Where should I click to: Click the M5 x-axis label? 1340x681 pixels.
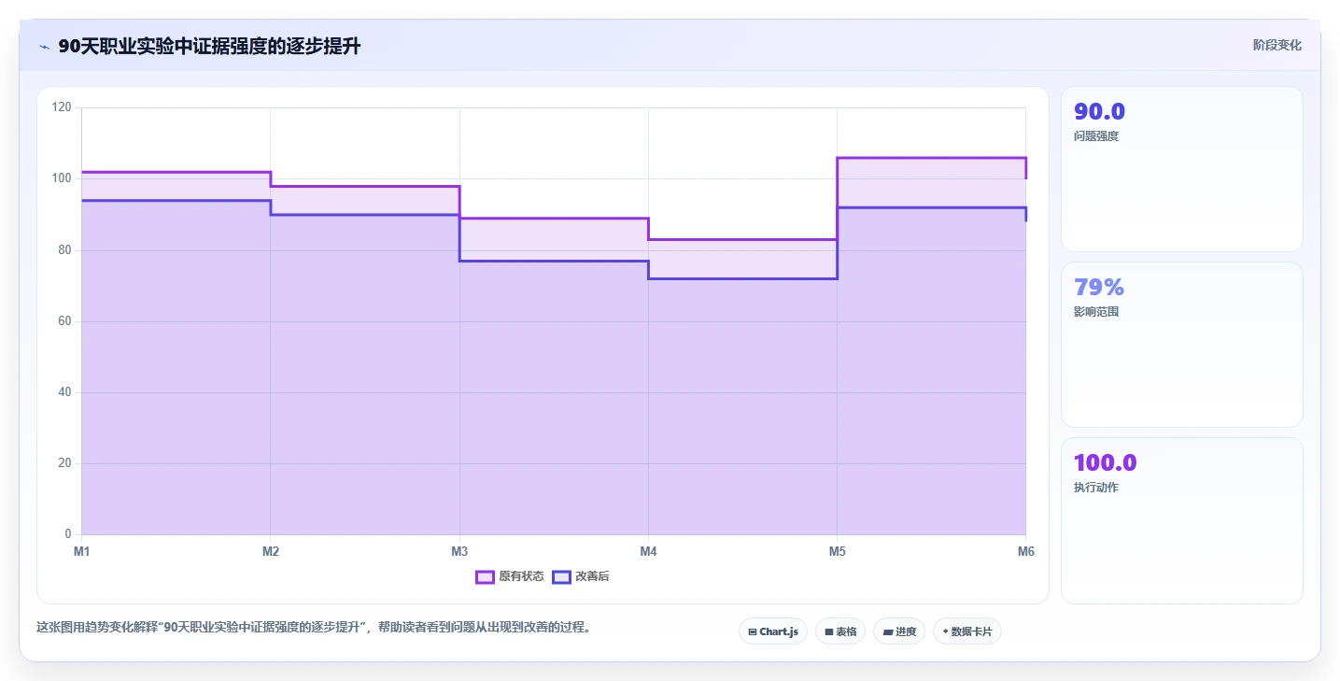click(x=837, y=551)
